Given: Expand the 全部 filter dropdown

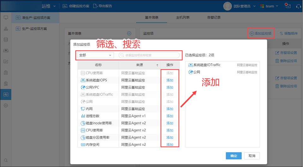Looking at the screenshot, I should 96,55.
